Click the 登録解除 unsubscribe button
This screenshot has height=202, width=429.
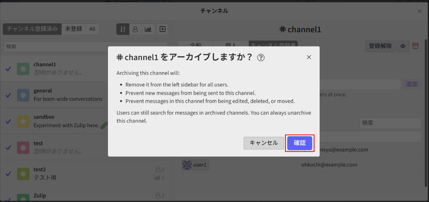[380, 46]
